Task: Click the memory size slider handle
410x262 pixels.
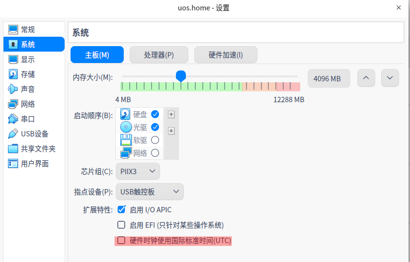Action: pyautogui.click(x=181, y=76)
